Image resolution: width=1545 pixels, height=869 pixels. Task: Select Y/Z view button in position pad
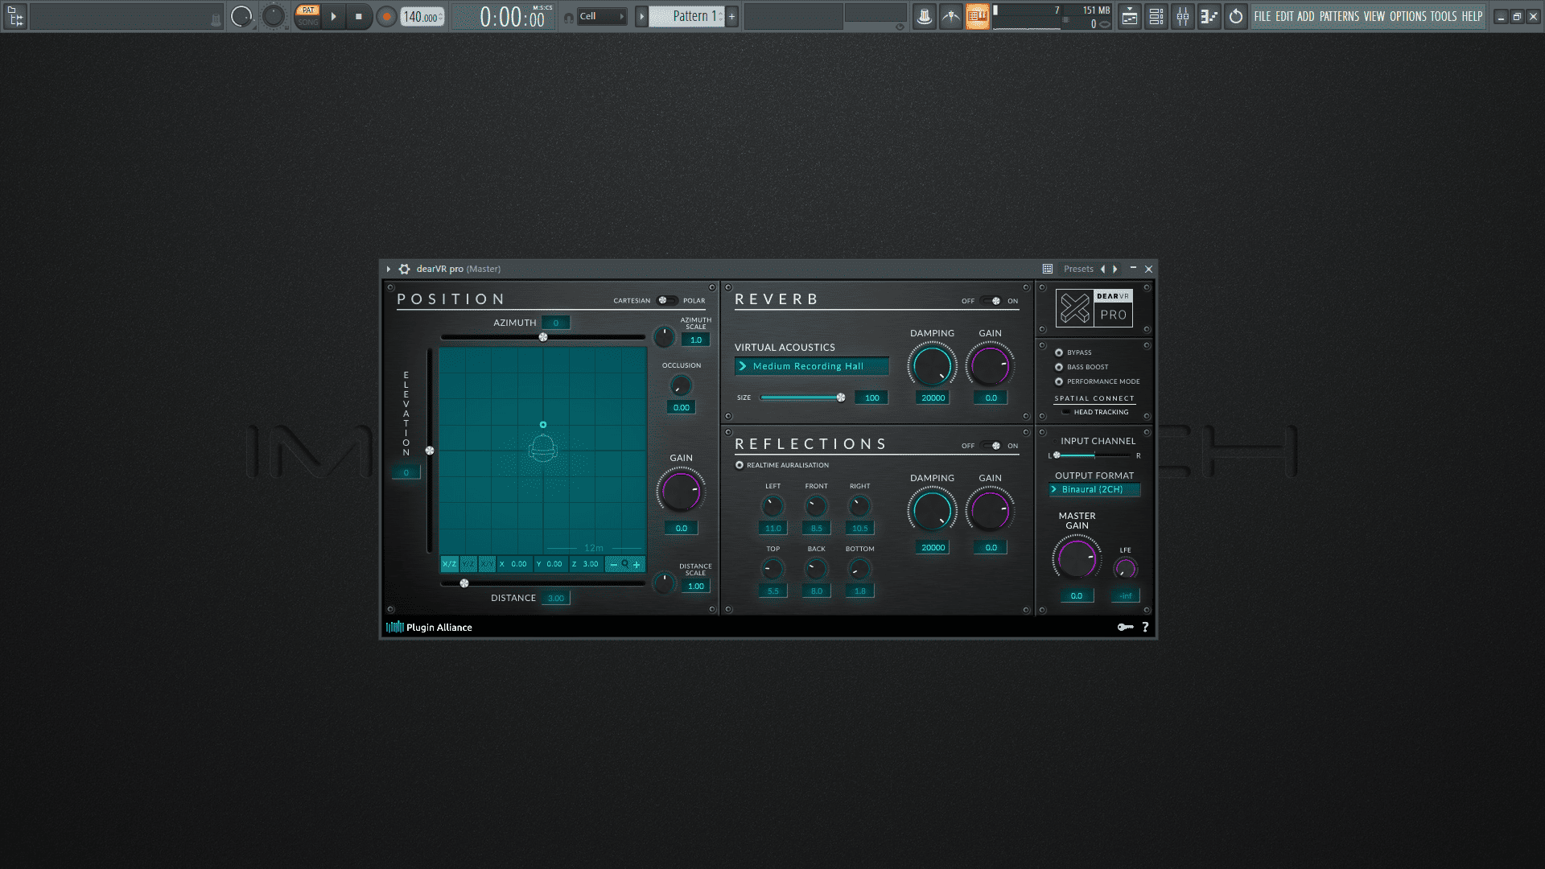point(468,564)
